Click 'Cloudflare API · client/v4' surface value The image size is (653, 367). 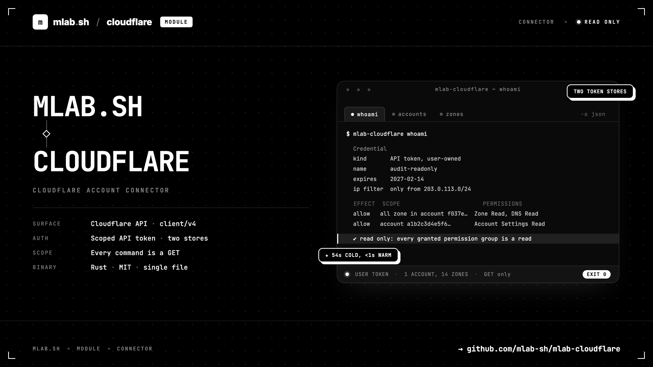point(143,224)
